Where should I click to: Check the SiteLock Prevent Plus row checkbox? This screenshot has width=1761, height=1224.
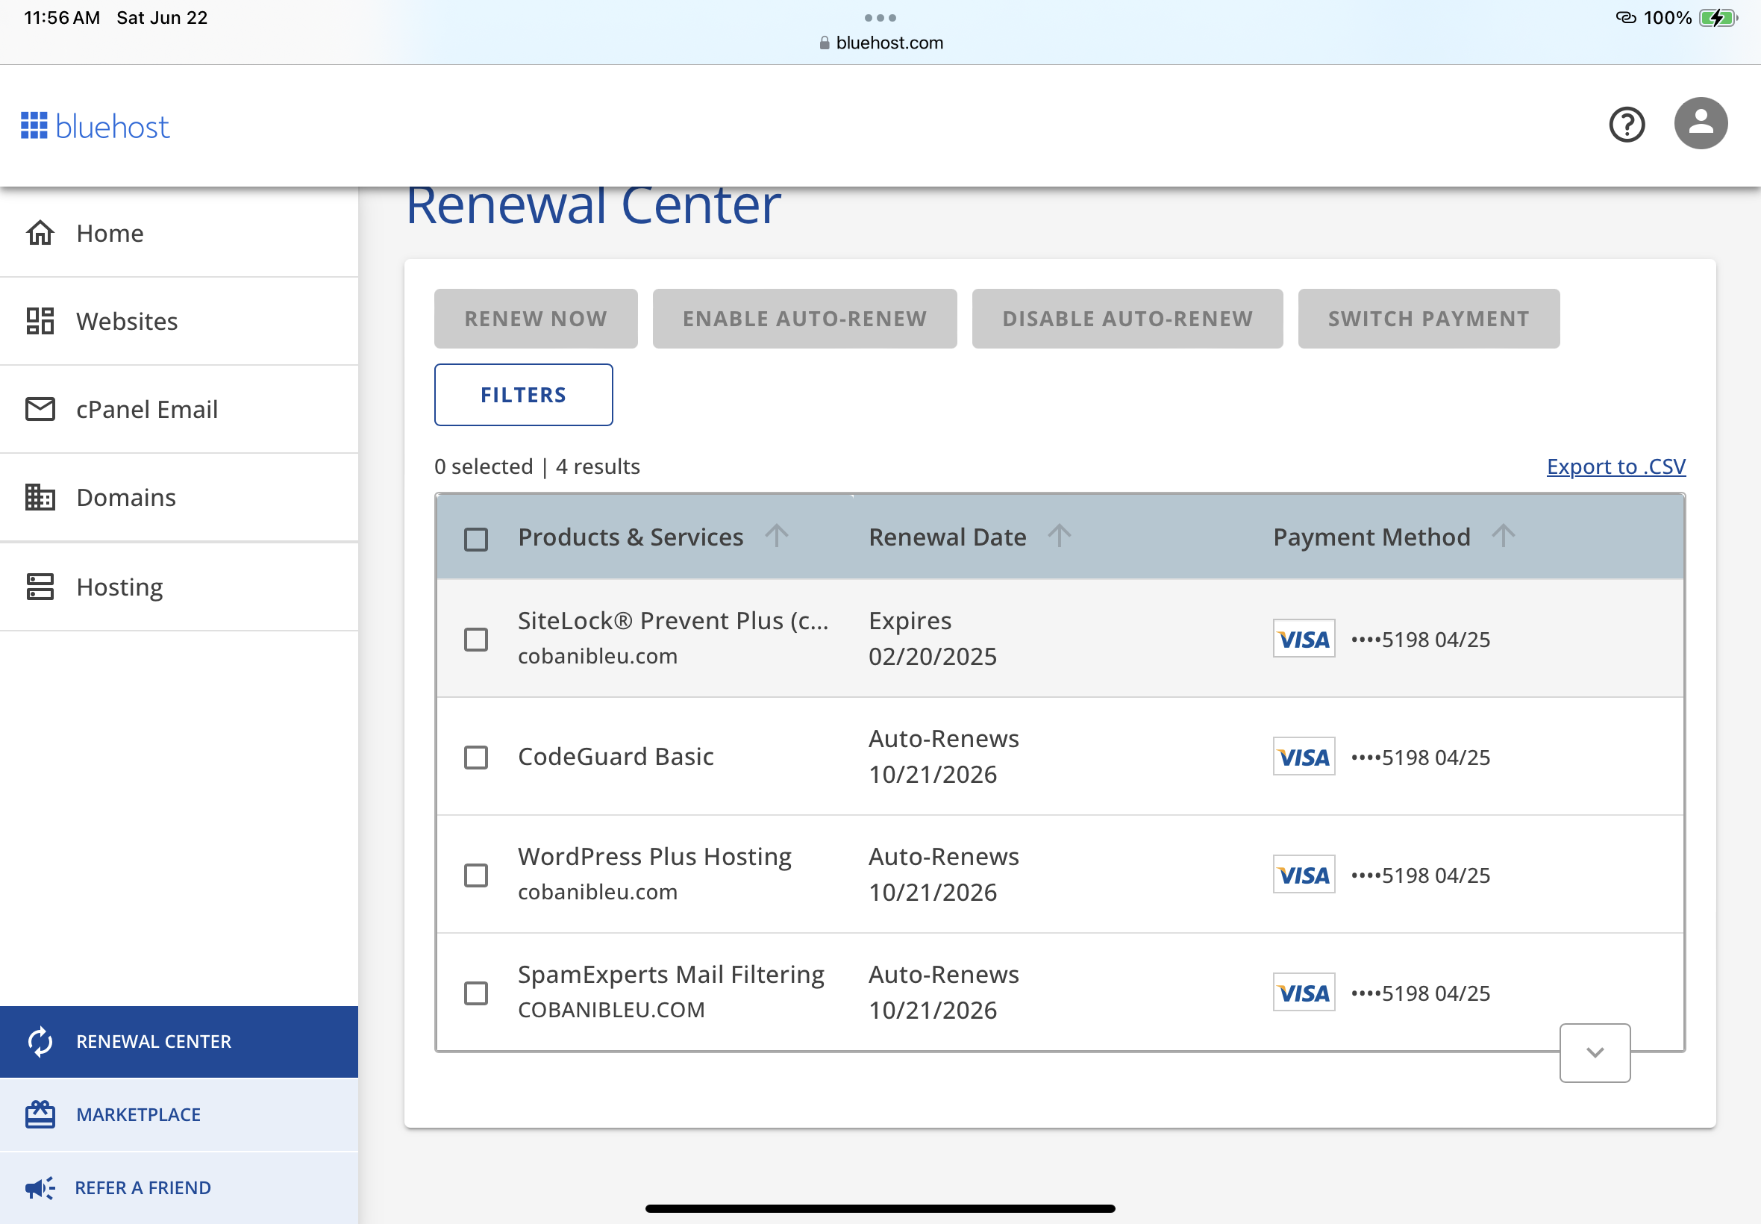476,639
